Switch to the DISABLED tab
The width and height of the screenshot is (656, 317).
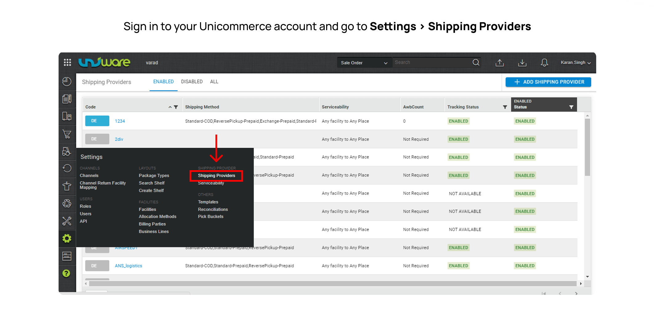point(192,82)
